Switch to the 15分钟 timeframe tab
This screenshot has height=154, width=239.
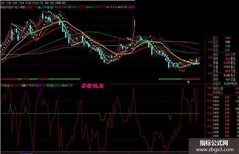point(21,3)
